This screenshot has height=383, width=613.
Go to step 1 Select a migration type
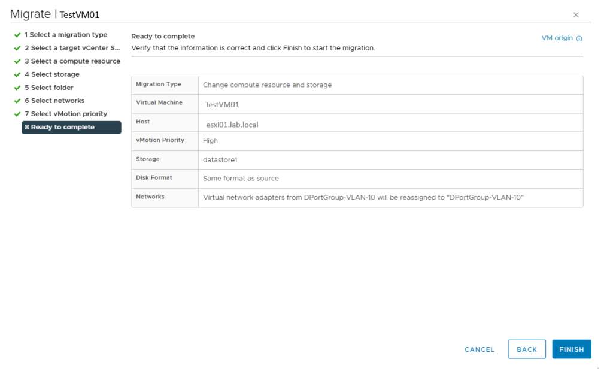click(66, 35)
